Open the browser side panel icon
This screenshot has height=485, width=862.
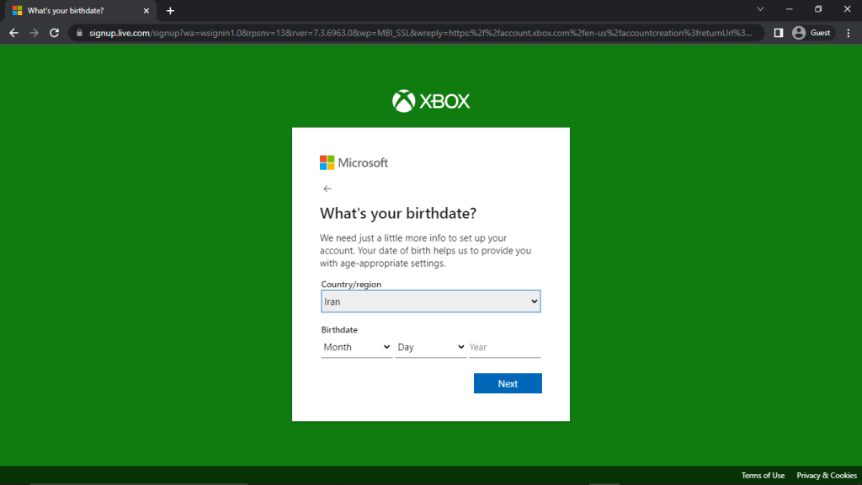pyautogui.click(x=779, y=33)
